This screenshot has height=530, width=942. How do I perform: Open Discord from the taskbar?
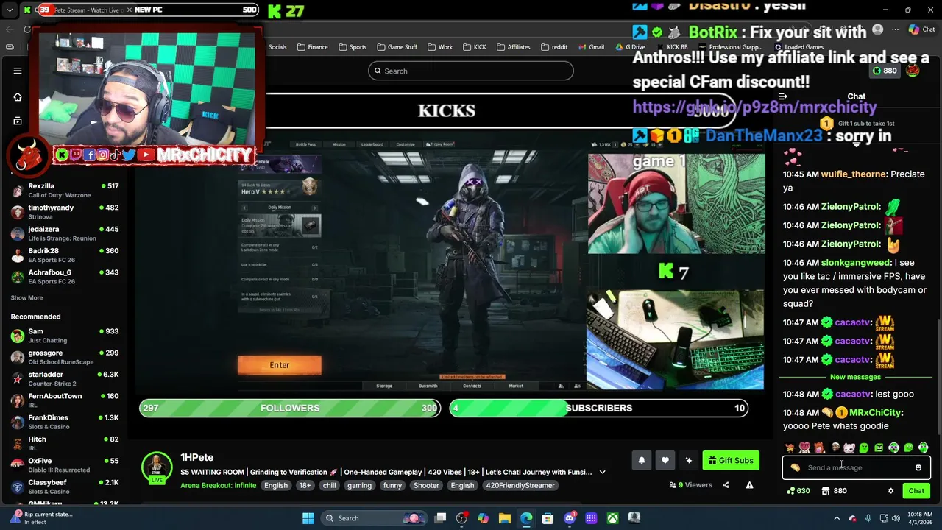click(x=570, y=518)
